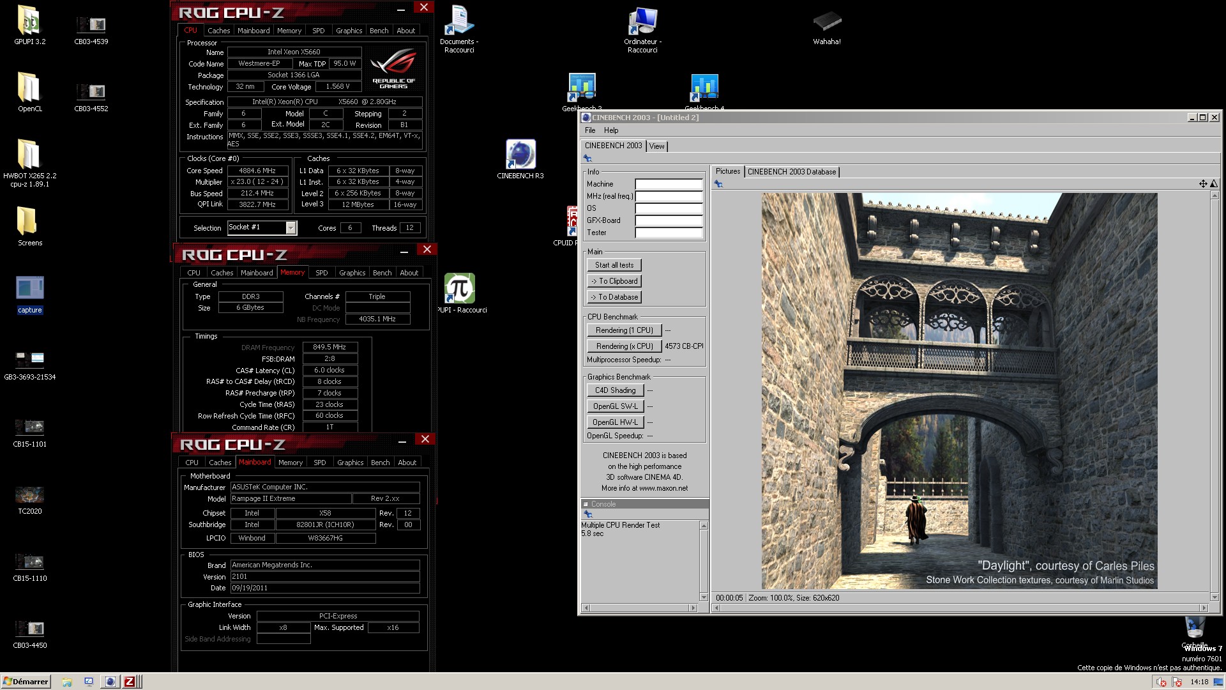
Task: Launch the Geekbench 4 shortcut
Action: click(x=704, y=89)
